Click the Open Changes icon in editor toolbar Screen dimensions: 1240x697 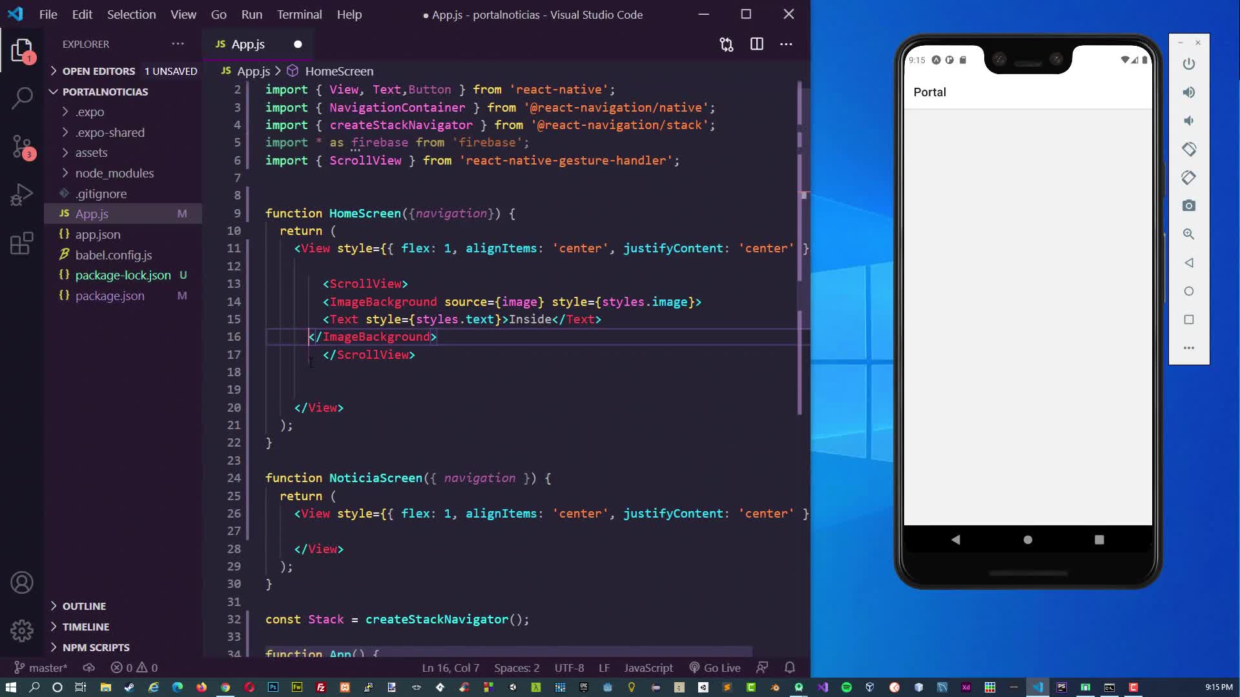[x=727, y=45]
